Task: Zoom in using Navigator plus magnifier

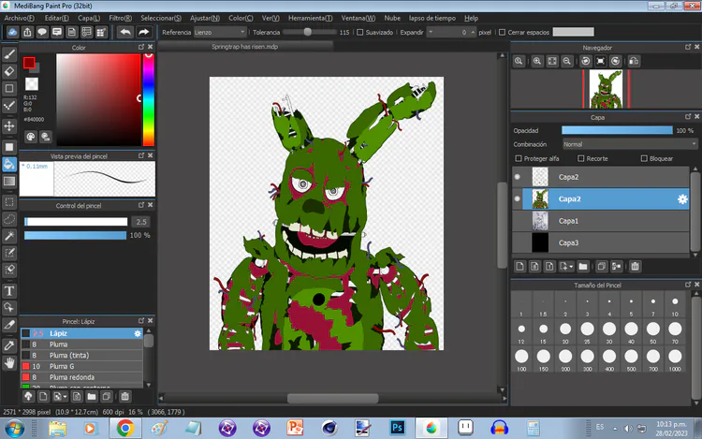Action: coord(537,61)
